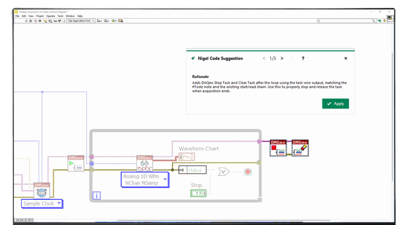Image resolution: width=400 pixels, height=225 pixels.
Task: Click the Pause toolbar button
Action: [40, 21]
